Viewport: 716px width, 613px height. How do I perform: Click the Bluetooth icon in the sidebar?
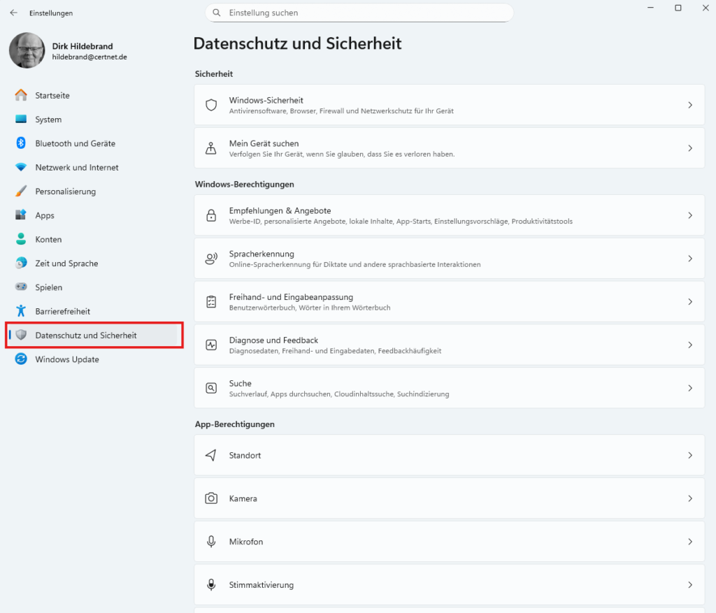[x=21, y=143]
